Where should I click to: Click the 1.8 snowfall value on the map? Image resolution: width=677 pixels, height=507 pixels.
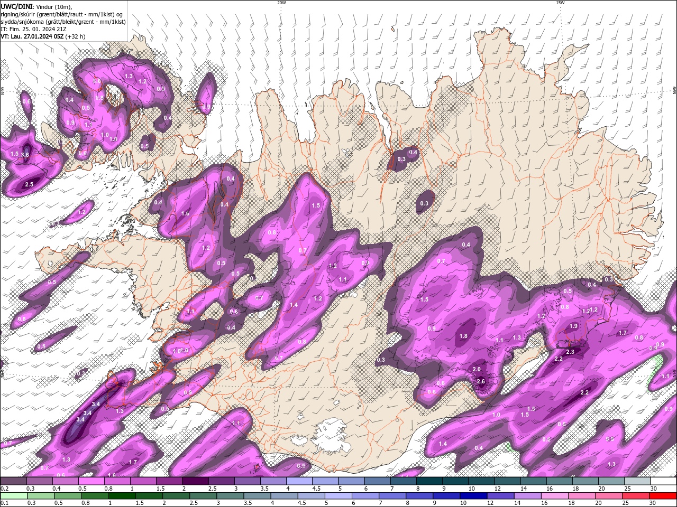464,336
